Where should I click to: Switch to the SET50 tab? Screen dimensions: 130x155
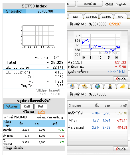[106, 17]
